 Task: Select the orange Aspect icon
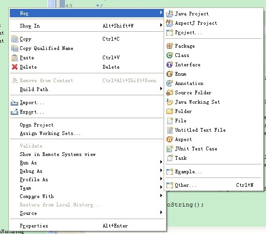[x=170, y=140]
